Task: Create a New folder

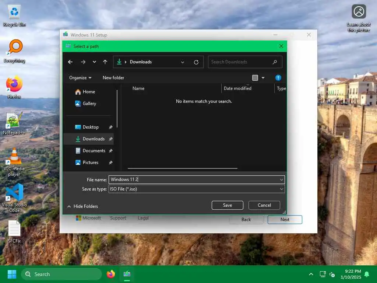Action: pyautogui.click(x=113, y=78)
